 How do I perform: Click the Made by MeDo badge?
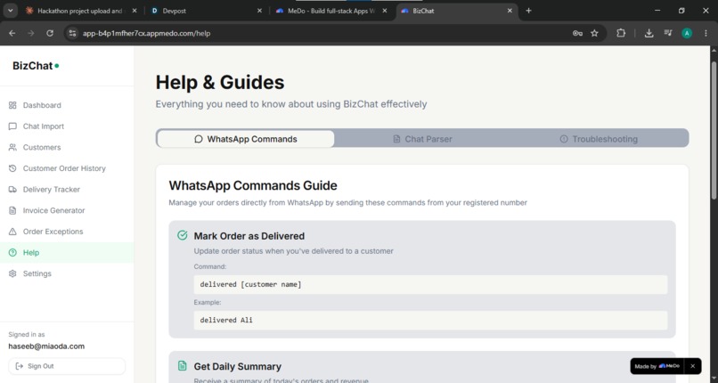[657, 366]
